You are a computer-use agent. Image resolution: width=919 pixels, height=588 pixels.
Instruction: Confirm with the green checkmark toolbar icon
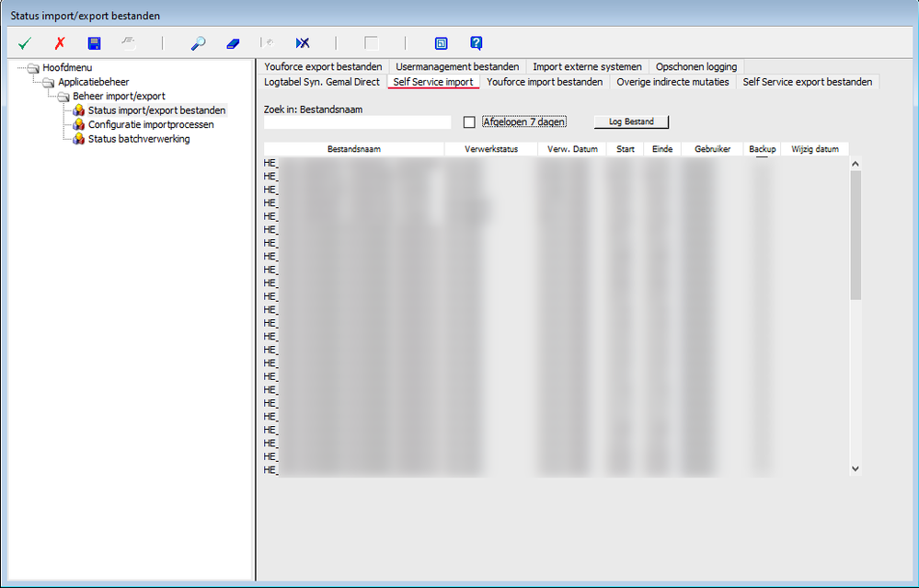[x=24, y=42]
